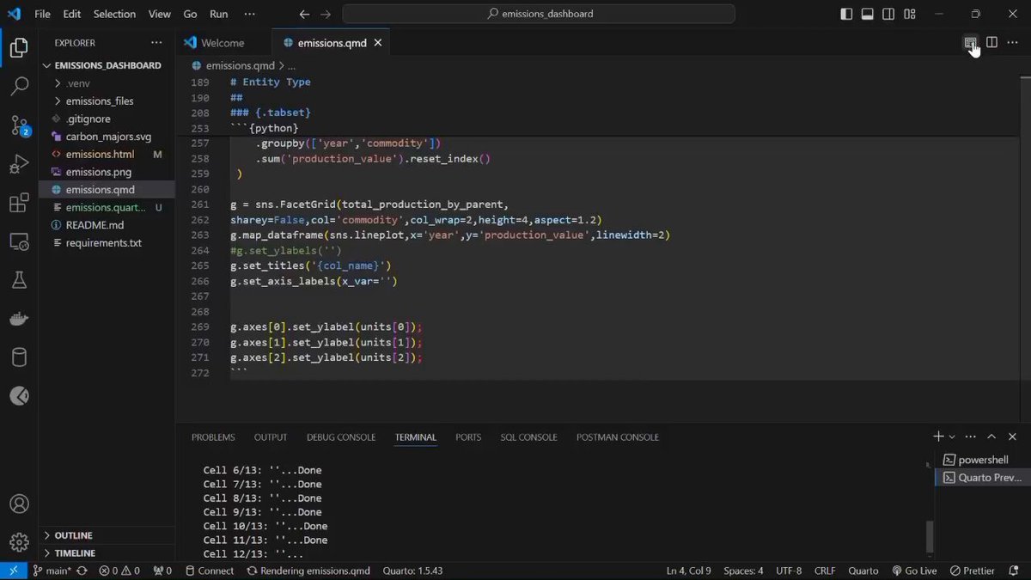
Task: Open the Run and Debug view
Action: [19, 164]
